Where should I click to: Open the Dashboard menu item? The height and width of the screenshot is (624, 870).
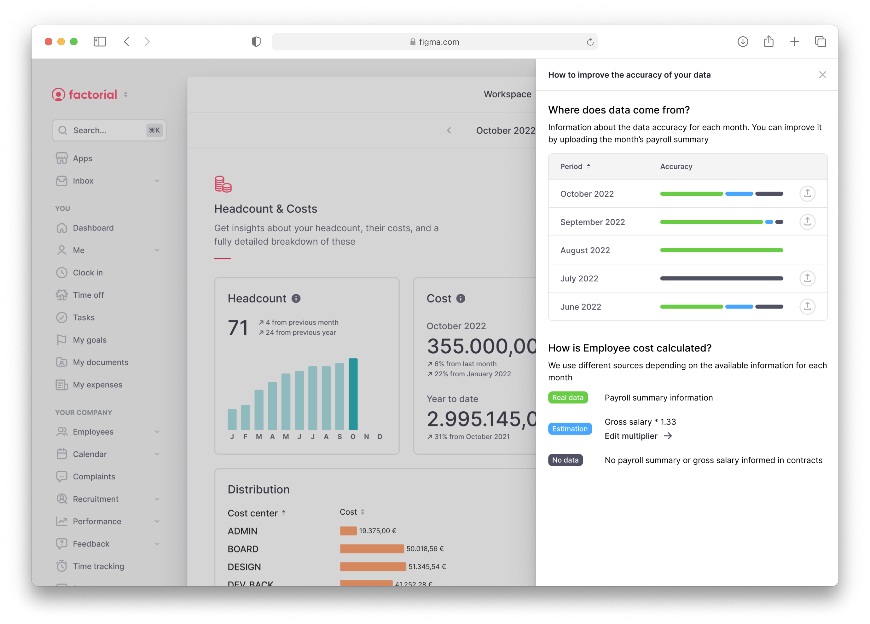pos(93,228)
